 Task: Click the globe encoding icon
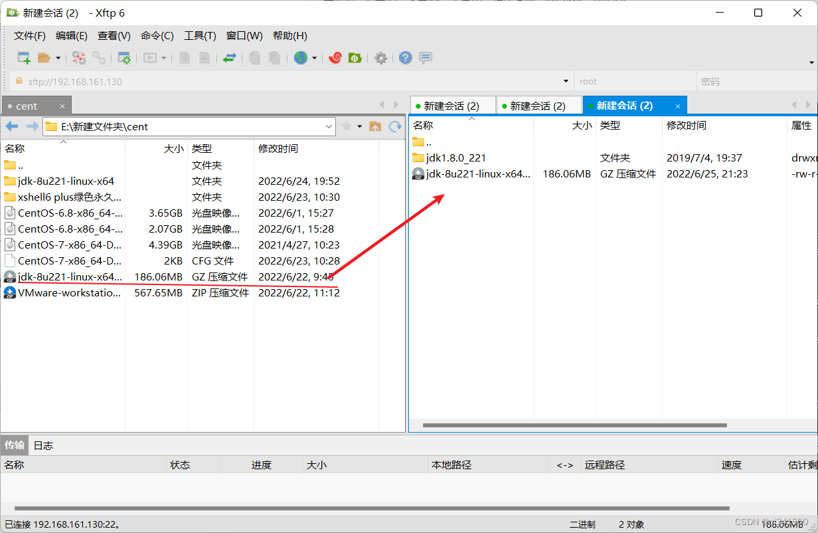click(301, 58)
